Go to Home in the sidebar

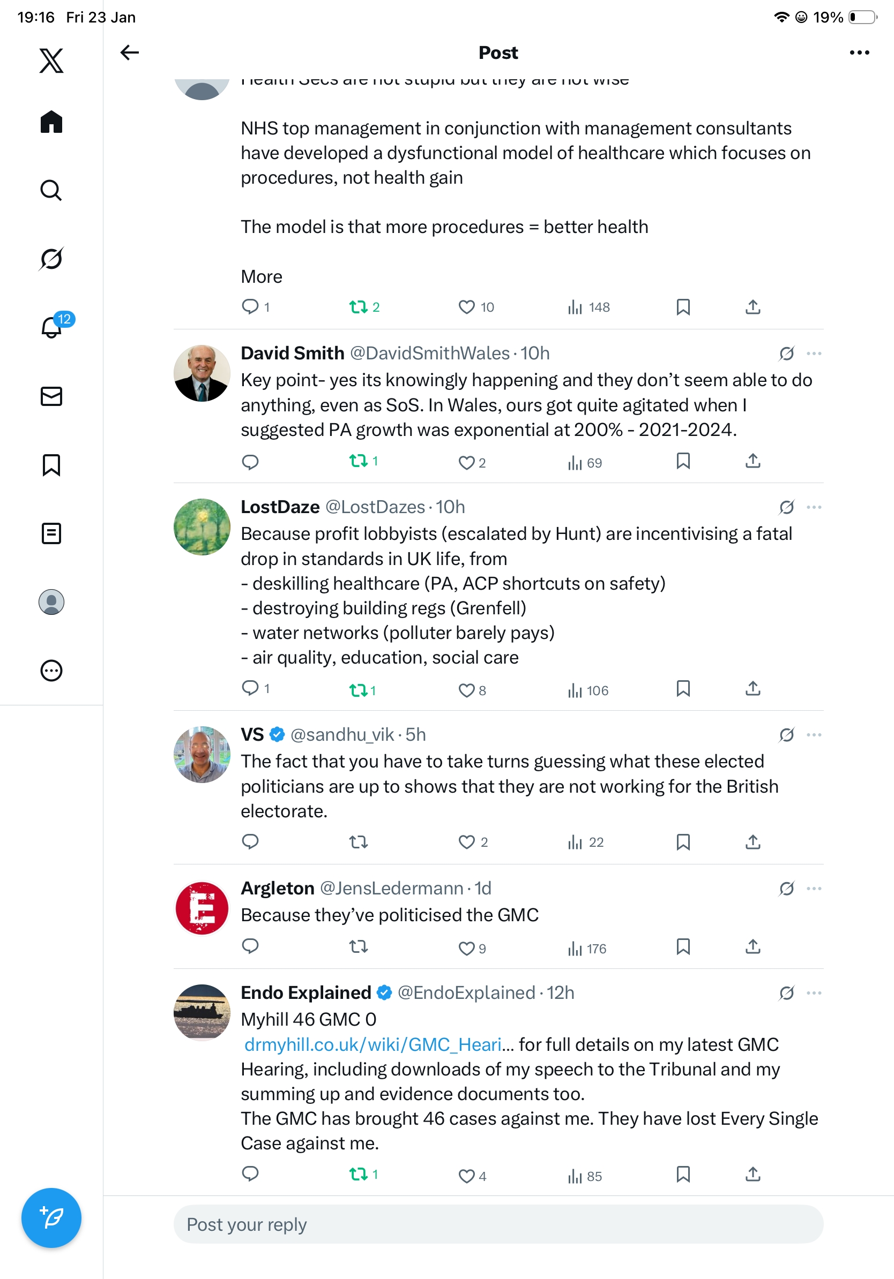click(x=51, y=122)
